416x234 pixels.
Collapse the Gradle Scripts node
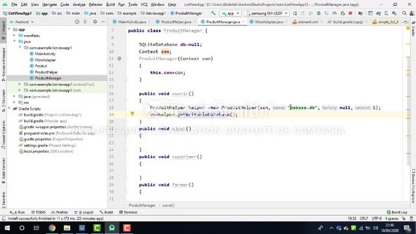click(10, 109)
